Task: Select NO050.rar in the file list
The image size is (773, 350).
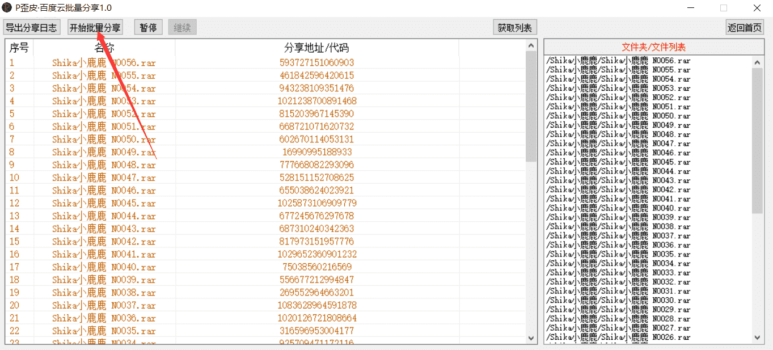Action: [618, 116]
